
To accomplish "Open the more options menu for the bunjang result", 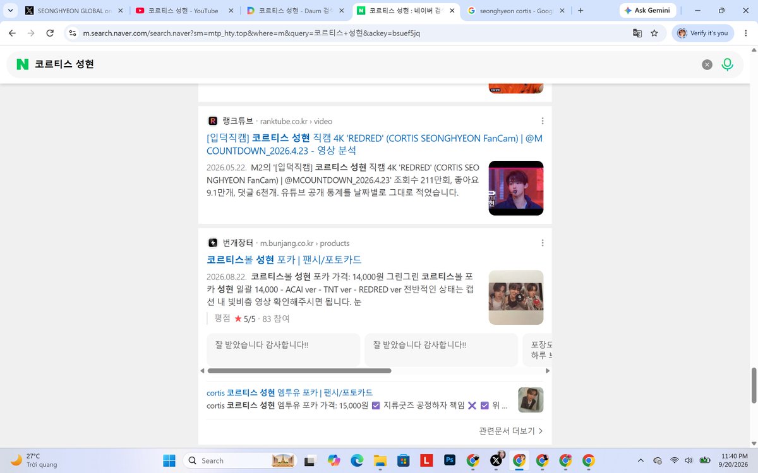I will (543, 243).
